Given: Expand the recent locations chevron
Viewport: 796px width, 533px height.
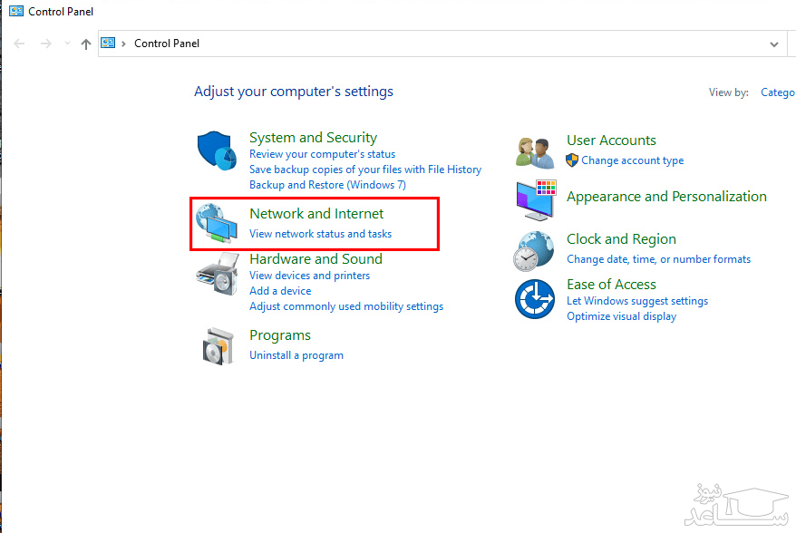Looking at the screenshot, I should point(67,44).
